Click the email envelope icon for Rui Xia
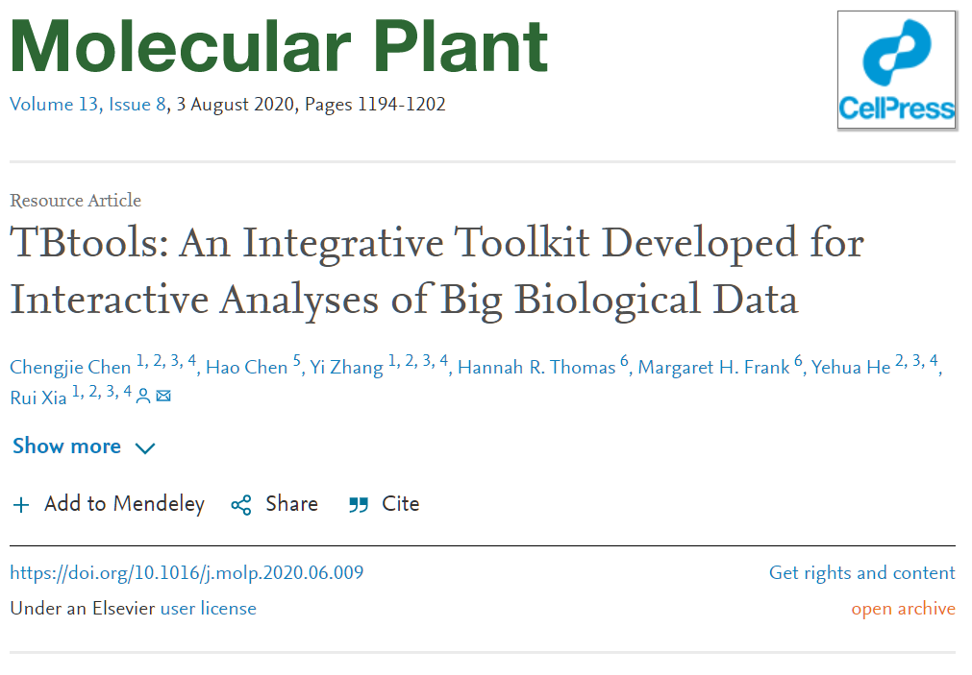This screenshot has height=675, width=972. (163, 396)
